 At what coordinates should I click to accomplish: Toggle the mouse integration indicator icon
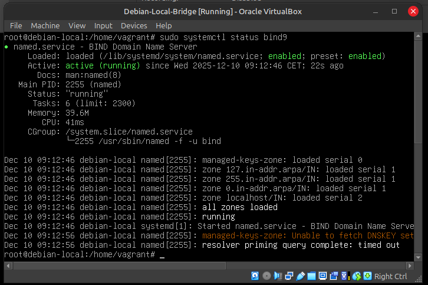(356, 276)
